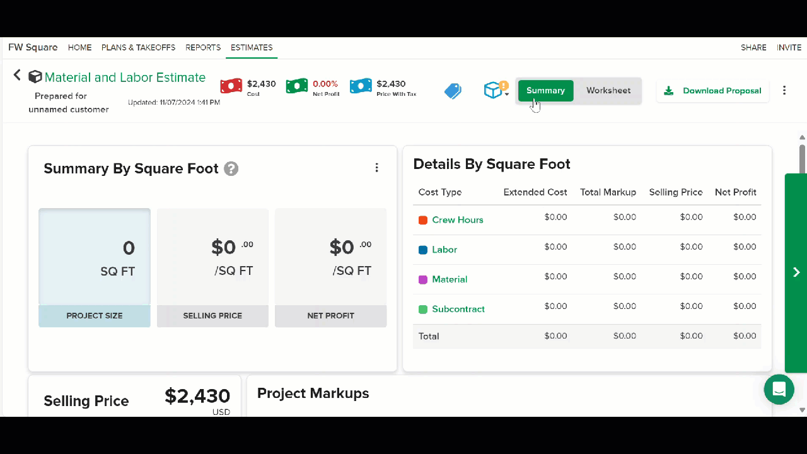807x454 pixels.
Task: Click the Net Profit column header
Action: [736, 192]
